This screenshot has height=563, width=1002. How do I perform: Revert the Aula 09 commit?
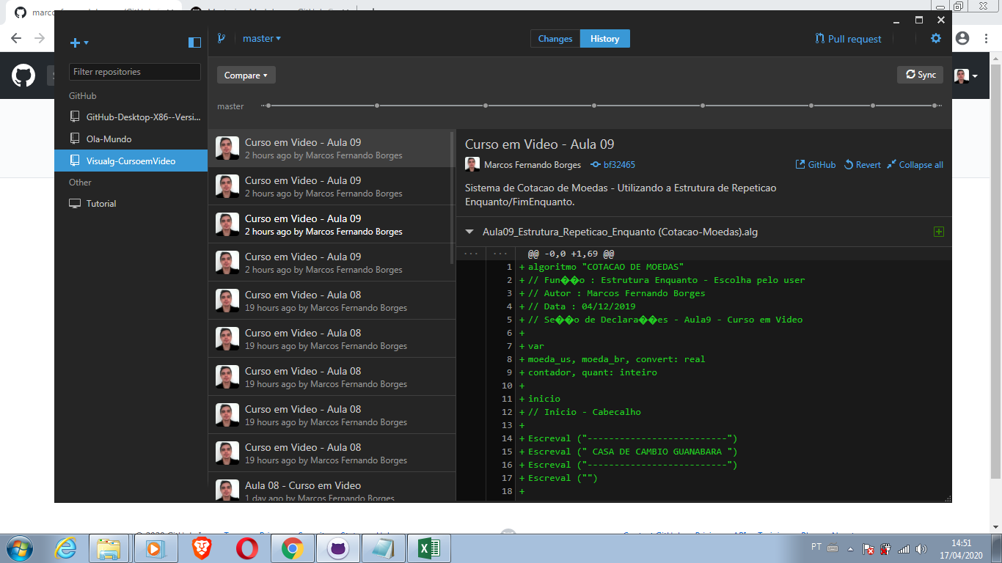pos(861,164)
